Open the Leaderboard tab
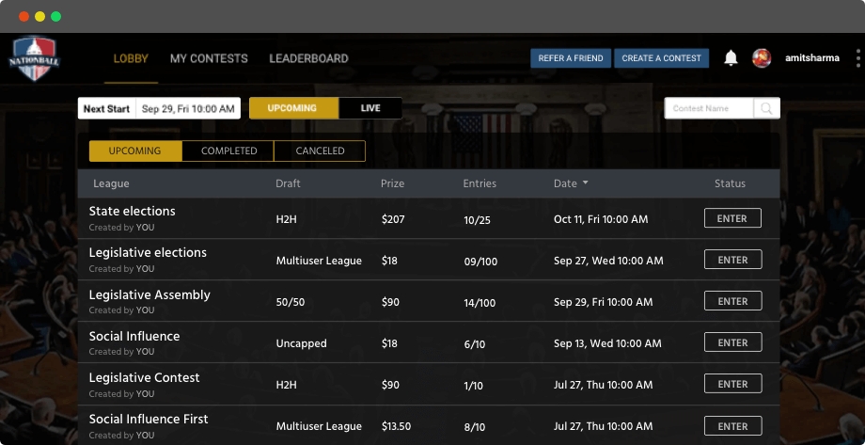 coord(309,58)
